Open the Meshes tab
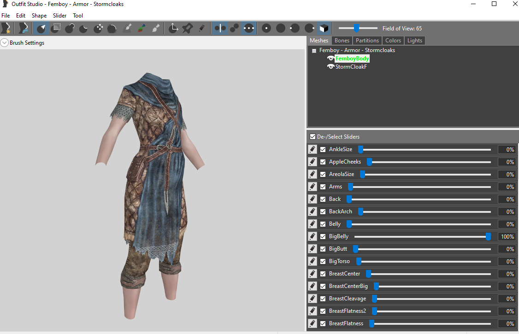The height and width of the screenshot is (334, 519). [319, 41]
